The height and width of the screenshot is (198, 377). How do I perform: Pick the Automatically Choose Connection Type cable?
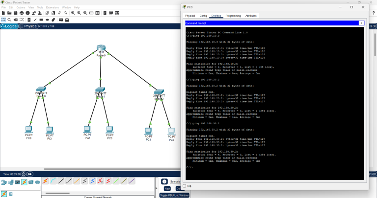tap(45, 181)
